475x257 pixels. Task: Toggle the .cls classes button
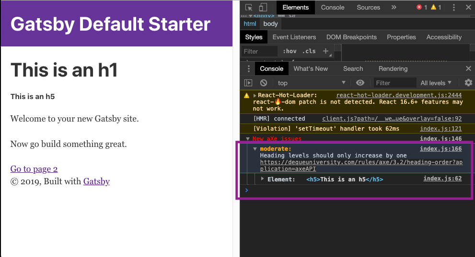pos(309,51)
